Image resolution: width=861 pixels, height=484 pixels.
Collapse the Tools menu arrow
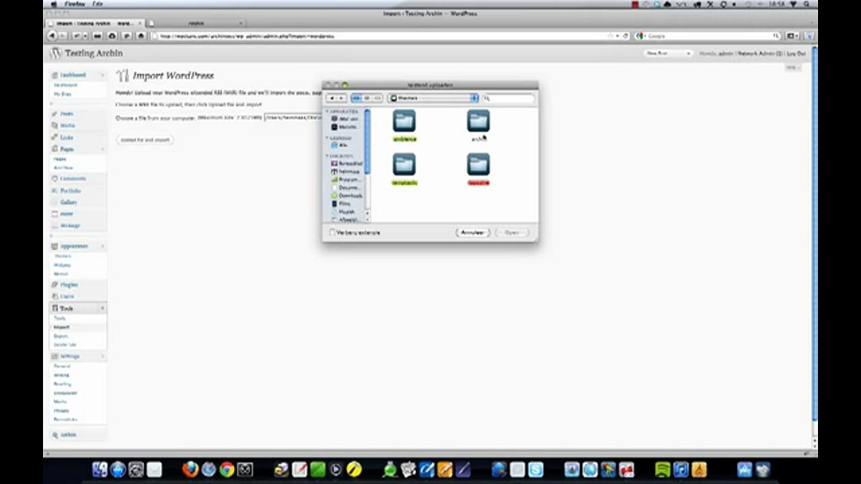point(102,308)
